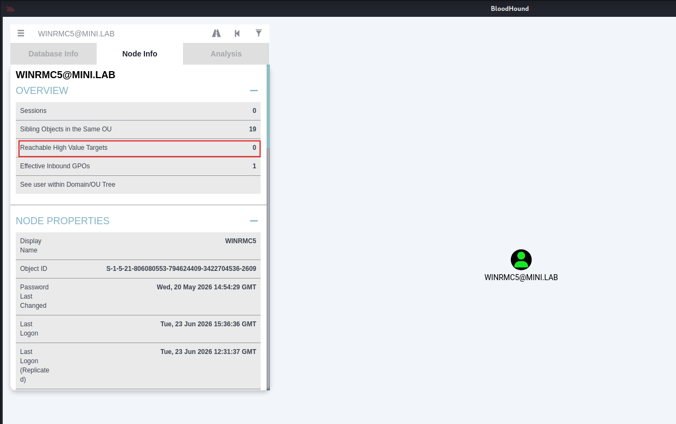Click the BloodHound app icon in the title bar
The height and width of the screenshot is (424, 676).
point(10,9)
